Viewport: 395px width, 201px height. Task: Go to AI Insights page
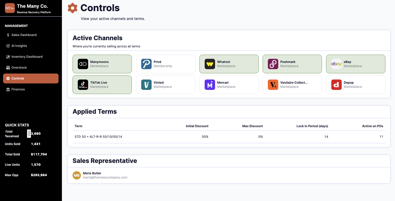[x=31, y=46]
